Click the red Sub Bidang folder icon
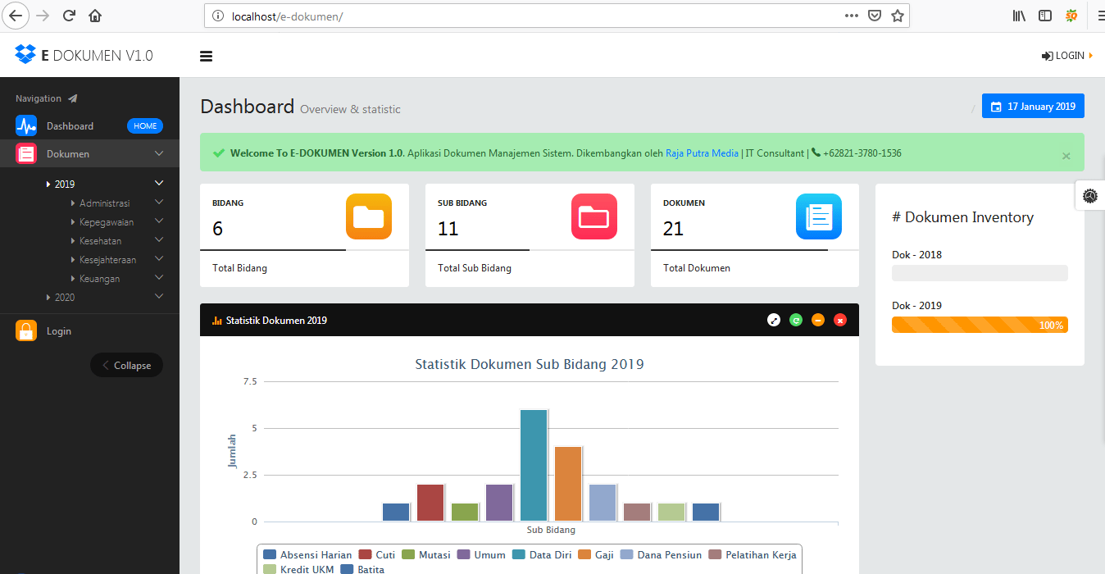Image resolution: width=1105 pixels, height=574 pixels. pyautogui.click(x=593, y=216)
